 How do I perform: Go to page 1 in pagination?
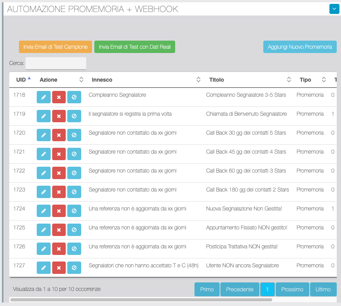point(267,289)
